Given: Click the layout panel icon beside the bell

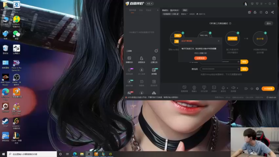Looking at the screenshot, I should pyautogui.click(x=261, y=12).
